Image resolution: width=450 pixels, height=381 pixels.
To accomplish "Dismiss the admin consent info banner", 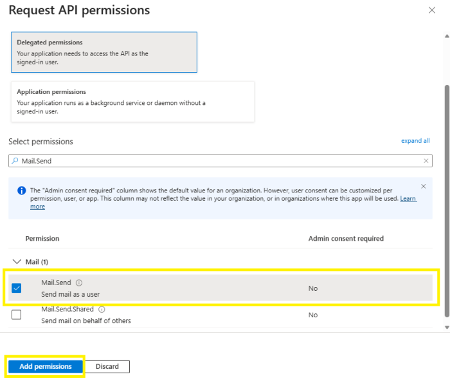I will click(x=423, y=187).
